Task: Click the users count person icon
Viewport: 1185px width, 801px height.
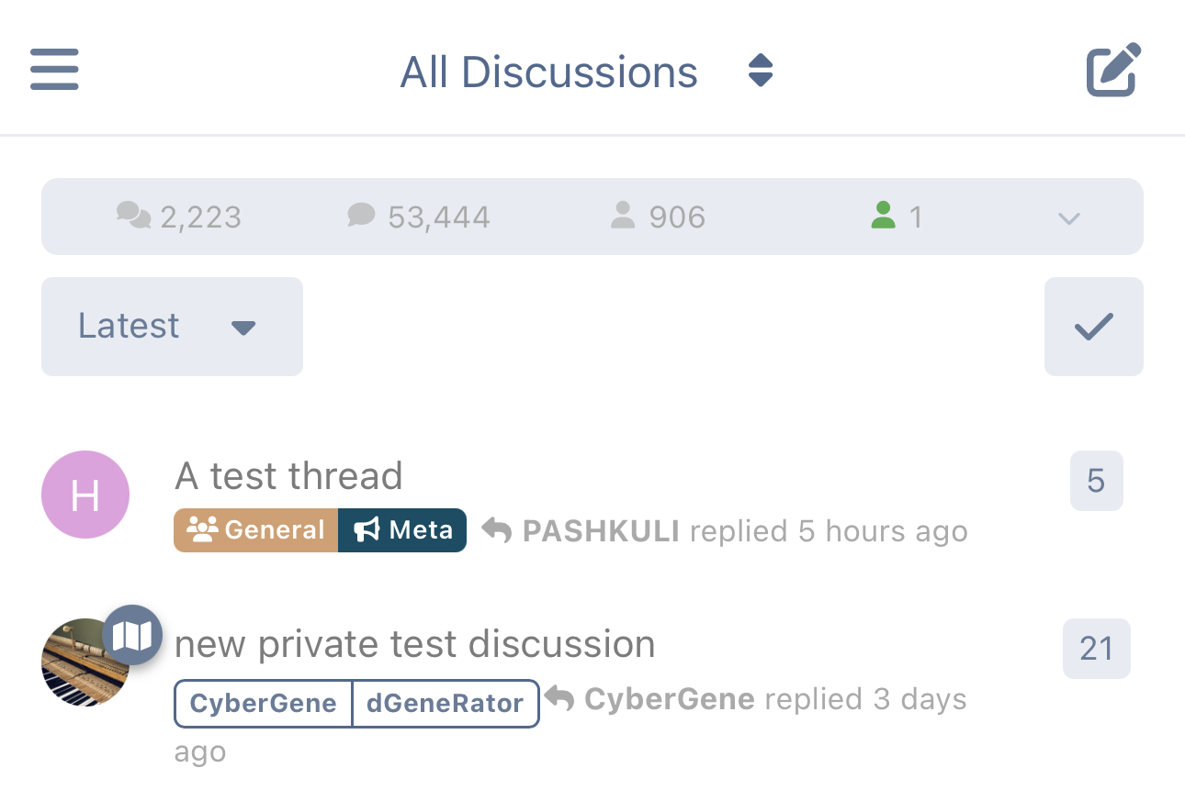Action: tap(623, 215)
